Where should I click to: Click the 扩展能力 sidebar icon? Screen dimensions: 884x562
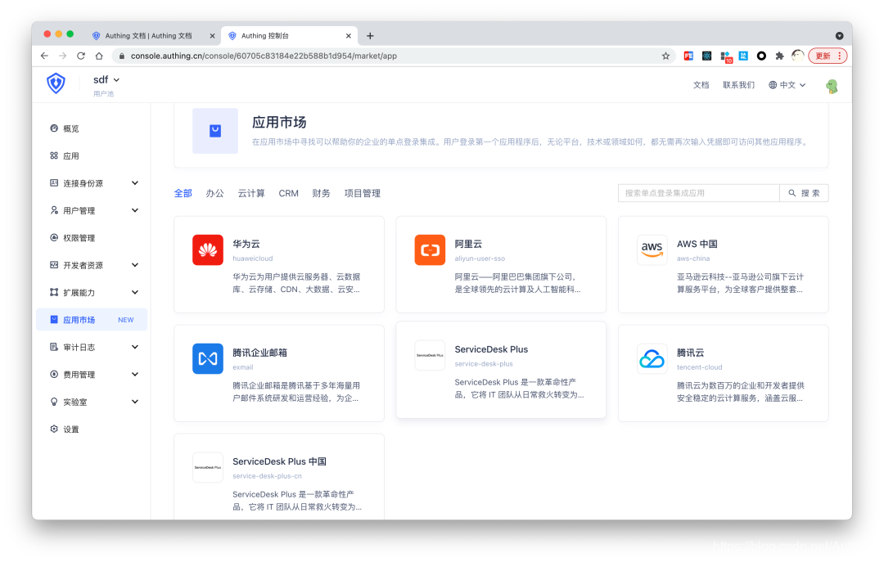coord(54,293)
